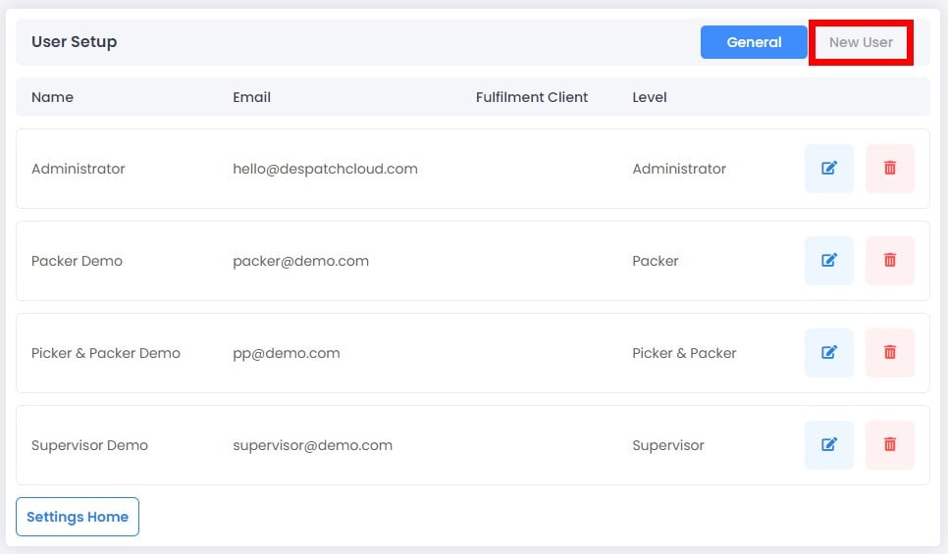
Task: Edit the Picker & Packer Demo user
Action: pos(829,353)
